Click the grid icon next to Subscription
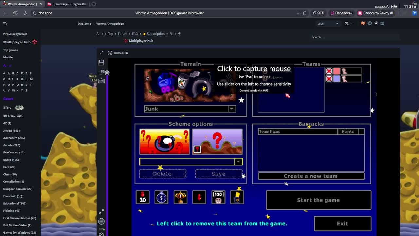 [171, 34]
